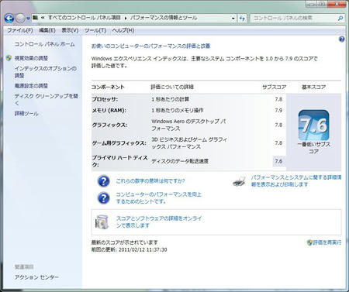Expand breadcrumb chevron before すべてのコントロールパネル項目
Image resolution: width=349 pixels, height=292 pixels.
pos(43,18)
